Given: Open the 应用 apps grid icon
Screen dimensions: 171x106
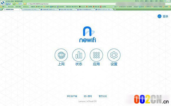Looking at the screenshot, I should [x=96, y=55].
